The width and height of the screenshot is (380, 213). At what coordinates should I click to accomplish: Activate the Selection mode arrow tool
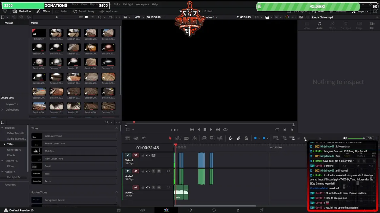coord(170,138)
